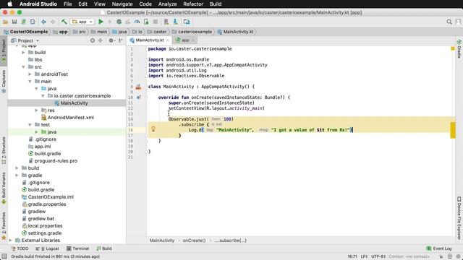This screenshot has height=260, width=463.
Task: Expand the res folder
Action: pos(36,110)
